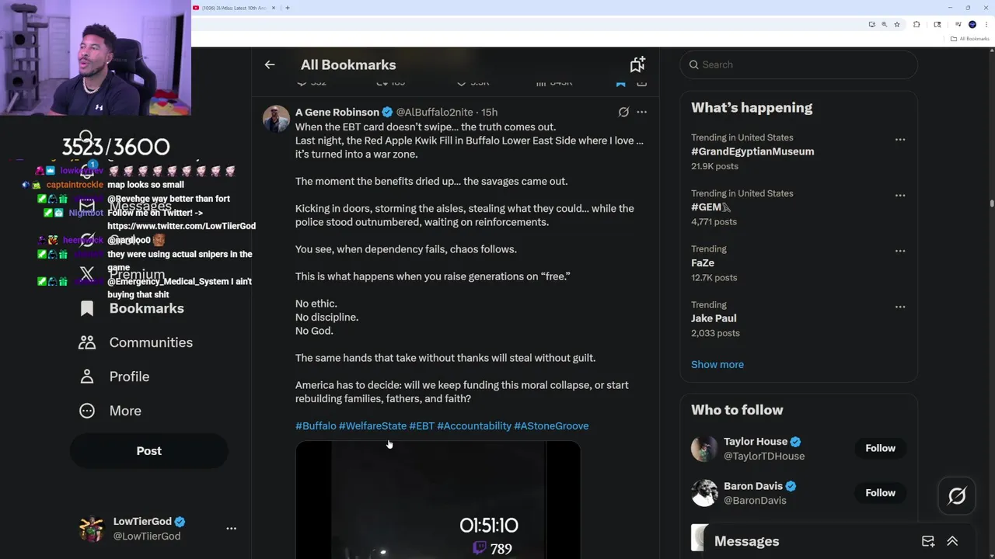Open the All Bookmarks folder in bookmarks bar
The height and width of the screenshot is (559, 995).
970,39
